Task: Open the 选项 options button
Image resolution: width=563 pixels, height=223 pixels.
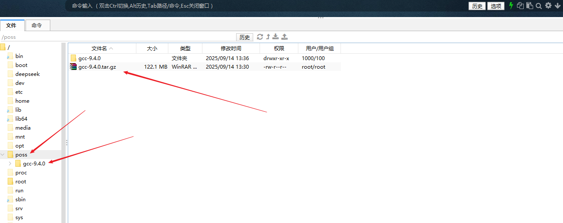Action: 496,6
